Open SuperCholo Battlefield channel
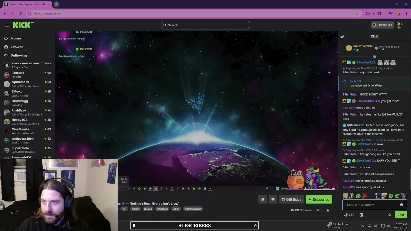411x231 pixels. (27, 150)
